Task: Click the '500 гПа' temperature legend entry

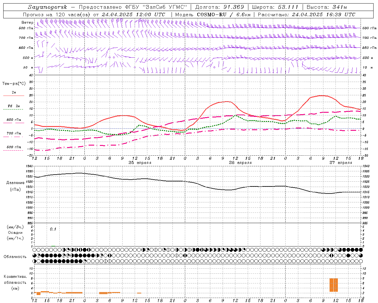Action: tap(14, 147)
